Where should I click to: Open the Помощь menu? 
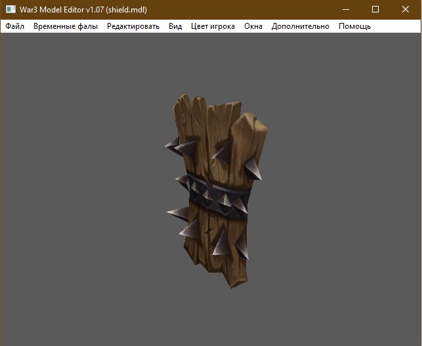pos(354,26)
